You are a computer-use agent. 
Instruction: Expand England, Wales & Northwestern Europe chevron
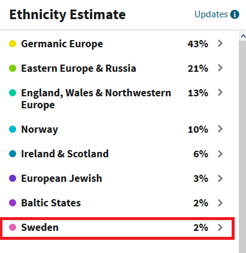coord(220,93)
